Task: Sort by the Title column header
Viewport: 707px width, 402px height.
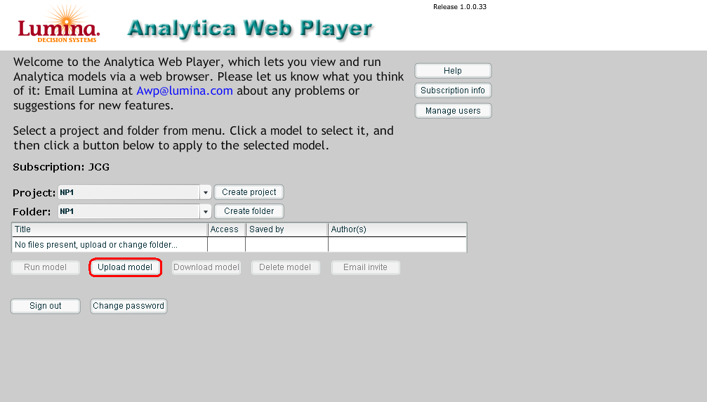Action: pos(110,229)
